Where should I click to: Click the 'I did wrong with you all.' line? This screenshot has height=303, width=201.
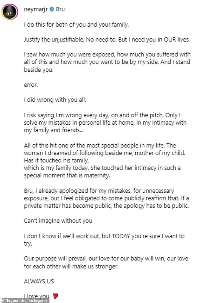[55, 100]
